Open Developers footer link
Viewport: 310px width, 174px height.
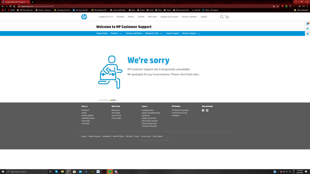pos(176,116)
